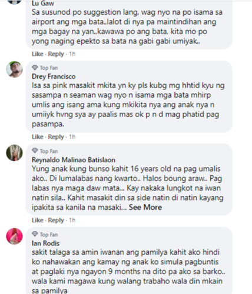Reply to Drey Francisco's comment
Image resolution: width=252 pixels, height=294 pixels.
(56, 137)
